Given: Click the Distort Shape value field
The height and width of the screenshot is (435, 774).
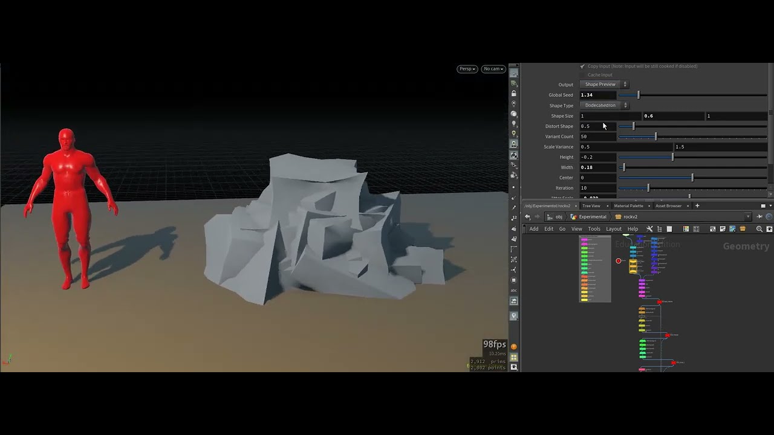Looking at the screenshot, I should (598, 126).
